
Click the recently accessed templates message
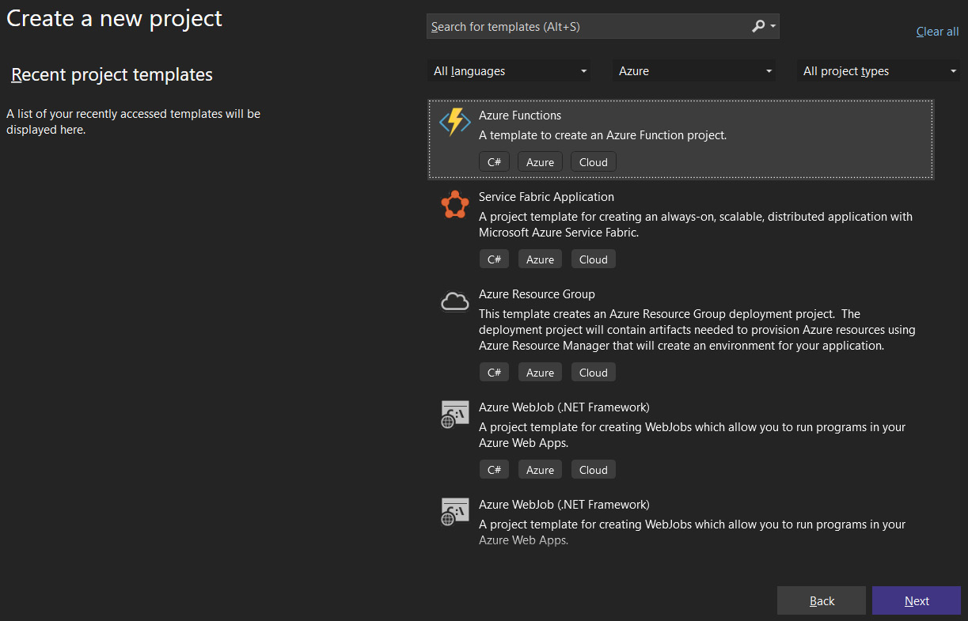(133, 122)
